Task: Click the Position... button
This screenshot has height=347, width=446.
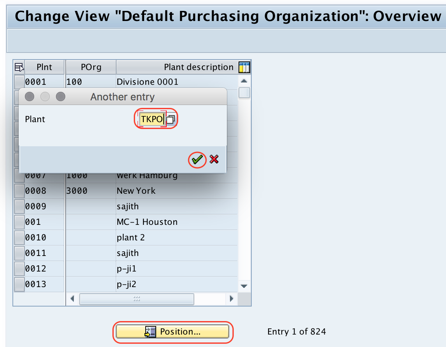Action: [172, 331]
